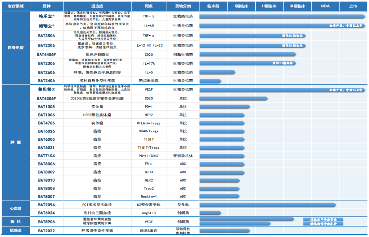Select the 靶点未披露 target cell
The height and width of the screenshot is (237, 369).
[x=149, y=81]
